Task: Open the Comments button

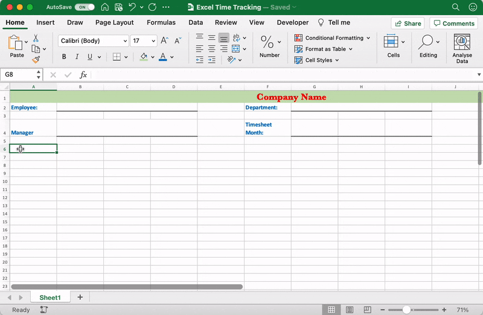Action: [453, 23]
